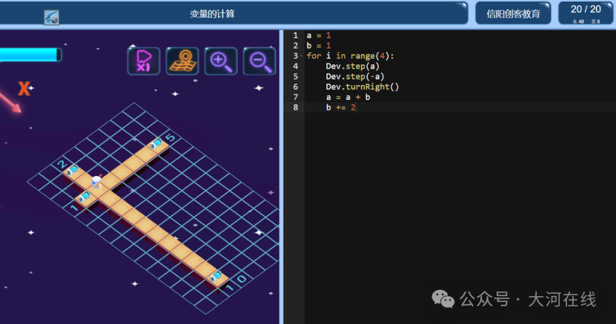616x324 pixels.
Task: Click the gem item near label 5
Action: click(x=156, y=143)
